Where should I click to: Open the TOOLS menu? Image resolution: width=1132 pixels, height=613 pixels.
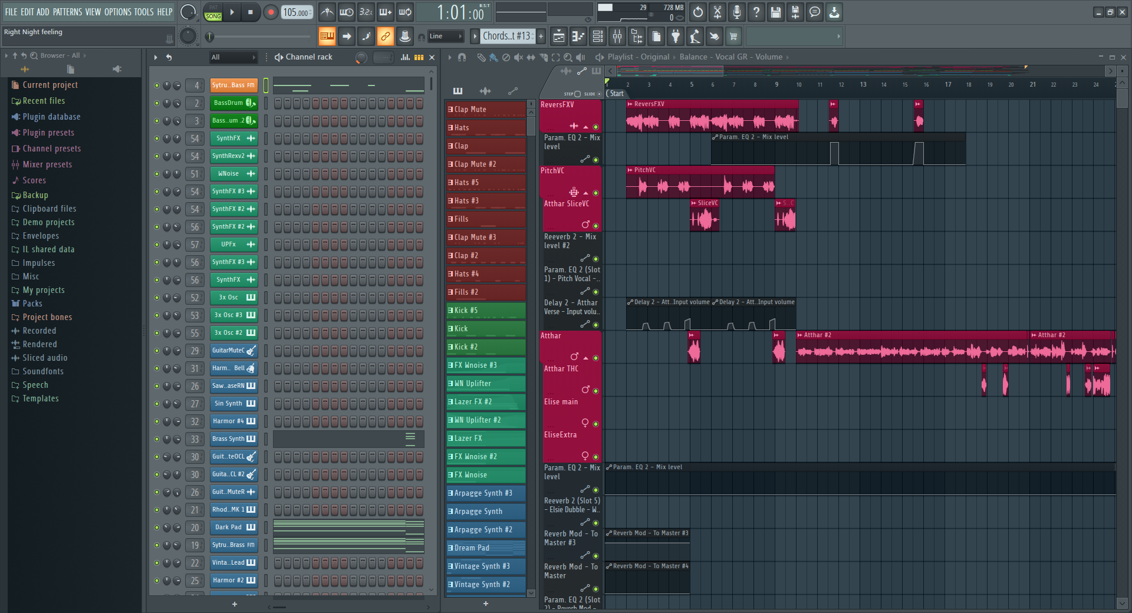144,12
